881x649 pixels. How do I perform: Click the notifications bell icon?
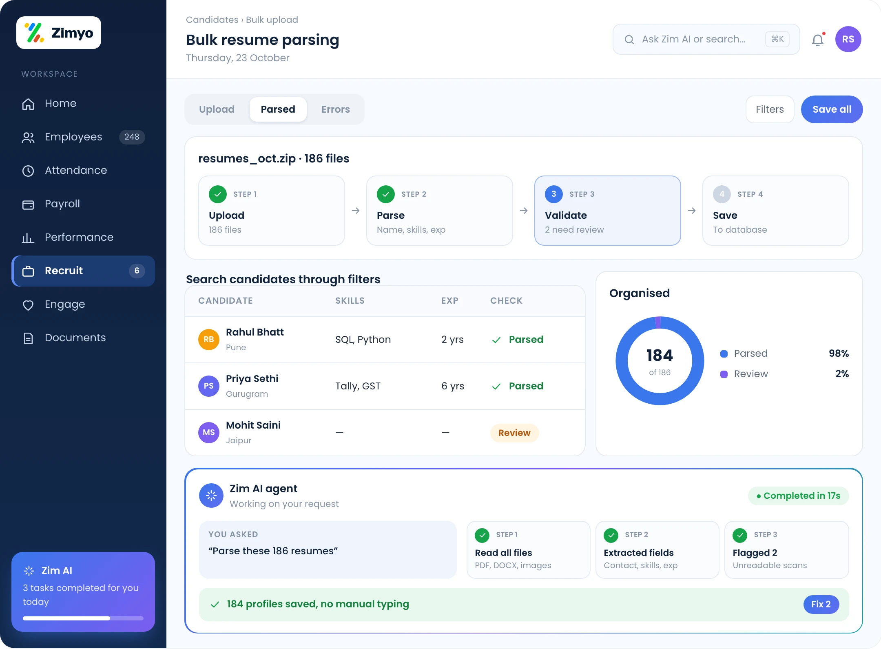(x=818, y=40)
